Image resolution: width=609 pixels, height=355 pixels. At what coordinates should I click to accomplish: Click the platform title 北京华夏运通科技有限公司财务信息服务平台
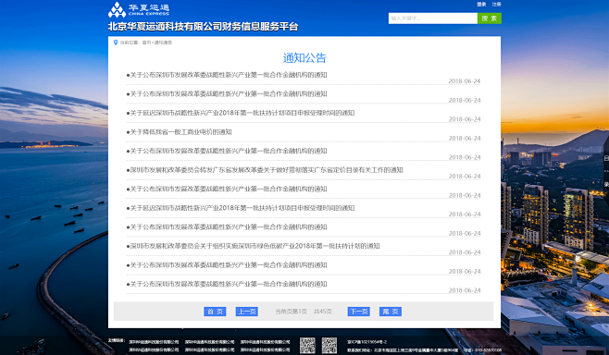[x=203, y=27]
